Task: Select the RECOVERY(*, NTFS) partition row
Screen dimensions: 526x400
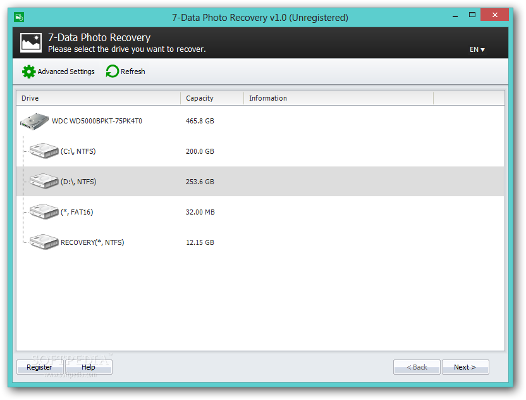Action: tap(260, 242)
